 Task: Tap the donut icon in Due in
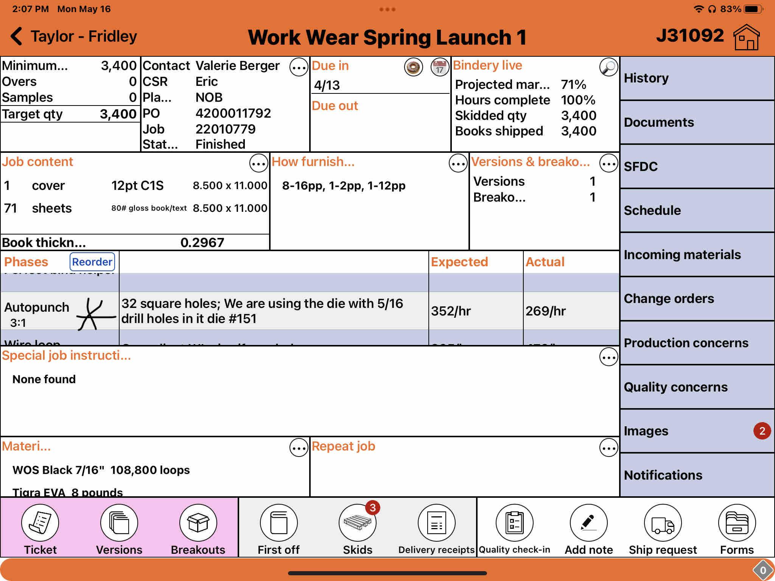click(x=413, y=68)
